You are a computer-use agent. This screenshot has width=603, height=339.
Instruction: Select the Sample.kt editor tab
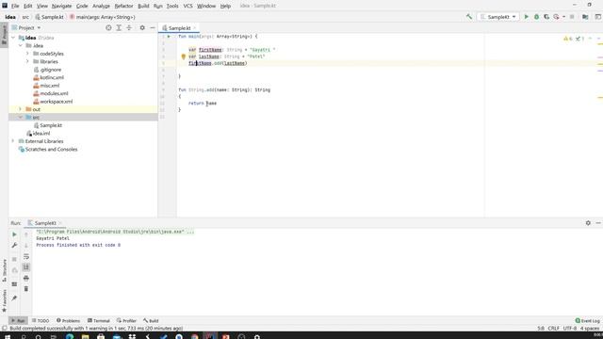[179, 28]
